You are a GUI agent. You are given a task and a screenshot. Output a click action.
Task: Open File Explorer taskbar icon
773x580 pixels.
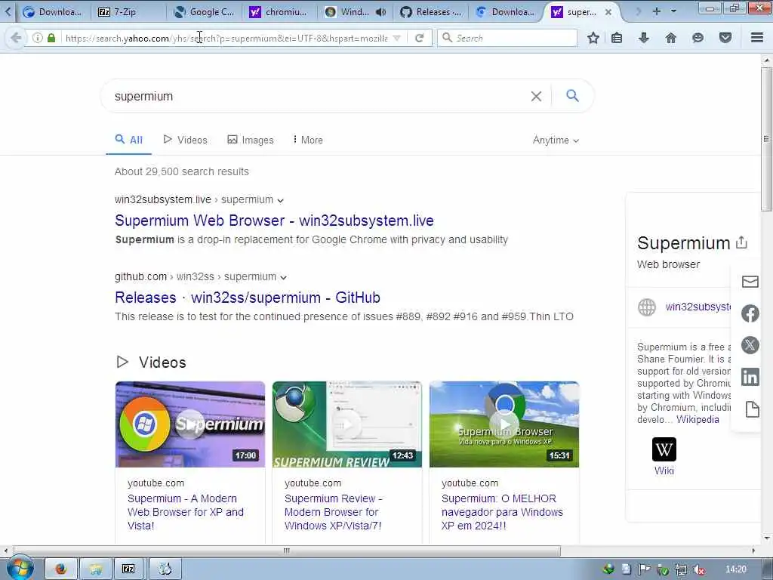(x=95, y=569)
